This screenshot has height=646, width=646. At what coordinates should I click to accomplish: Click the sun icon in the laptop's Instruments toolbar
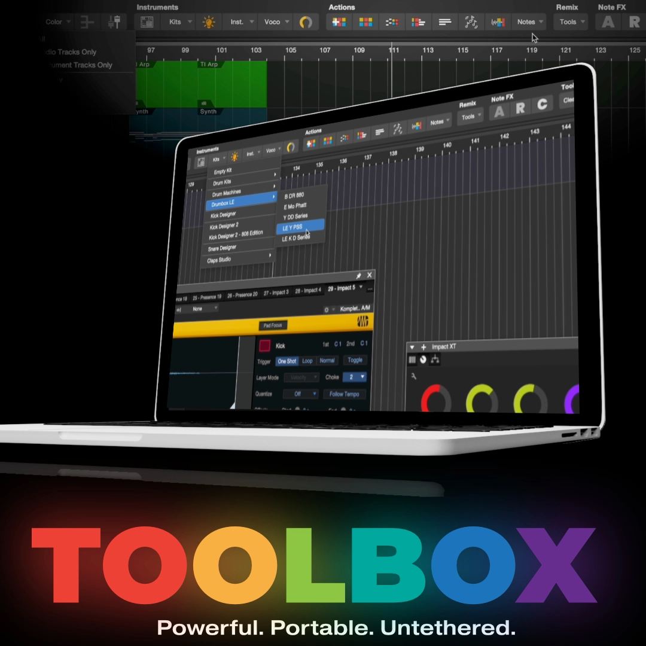click(234, 157)
